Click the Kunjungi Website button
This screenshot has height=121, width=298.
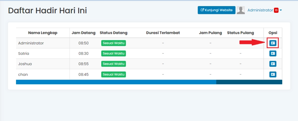coord(217,10)
